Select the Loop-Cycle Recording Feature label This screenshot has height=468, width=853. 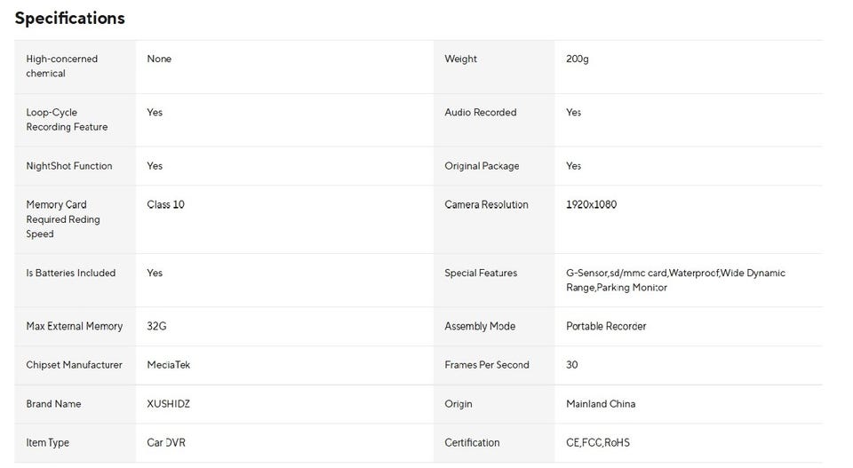(67, 119)
